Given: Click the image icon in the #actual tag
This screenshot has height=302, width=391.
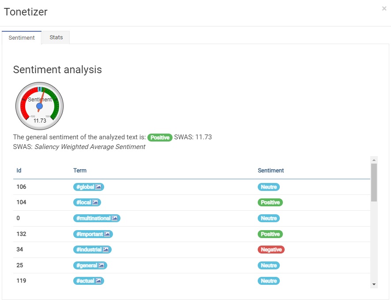Looking at the screenshot, I should click(98, 281).
